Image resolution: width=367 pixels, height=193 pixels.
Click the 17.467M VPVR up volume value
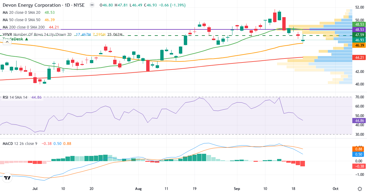(x=83, y=35)
